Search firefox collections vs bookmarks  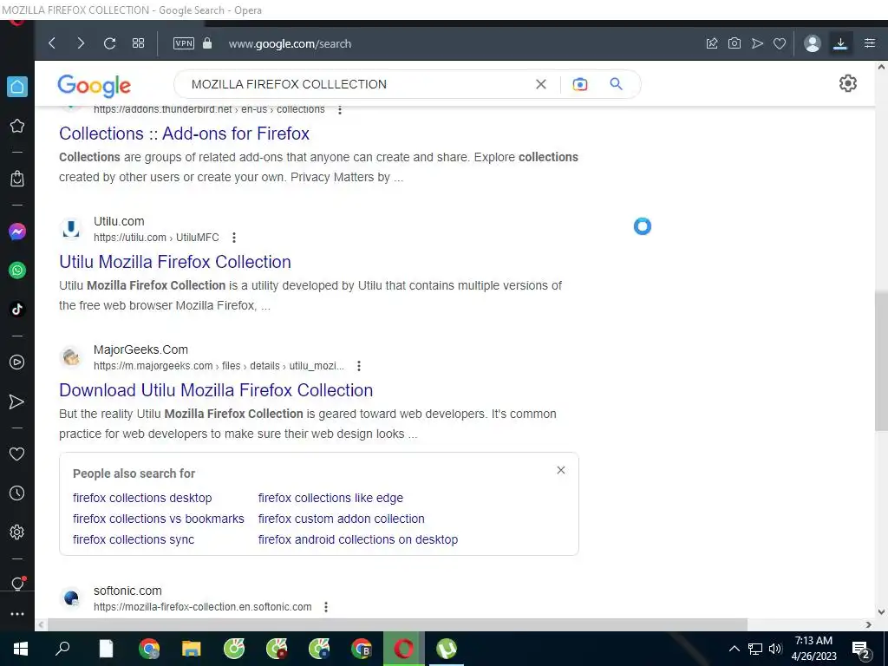(159, 519)
